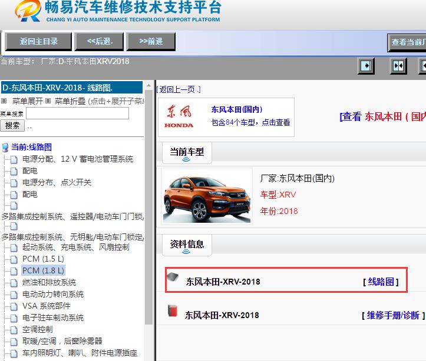426x361 pixels.
Task: Click scrollbar up arrow in left panel
Action: pos(148,86)
